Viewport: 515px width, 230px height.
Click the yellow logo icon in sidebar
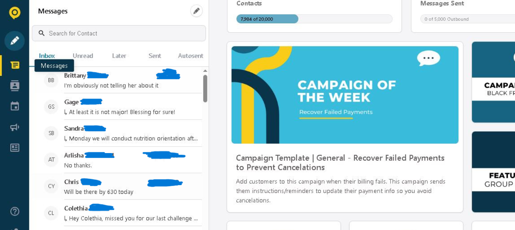(14, 13)
